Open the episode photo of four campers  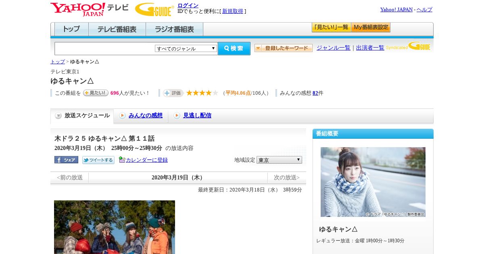tap(115, 227)
